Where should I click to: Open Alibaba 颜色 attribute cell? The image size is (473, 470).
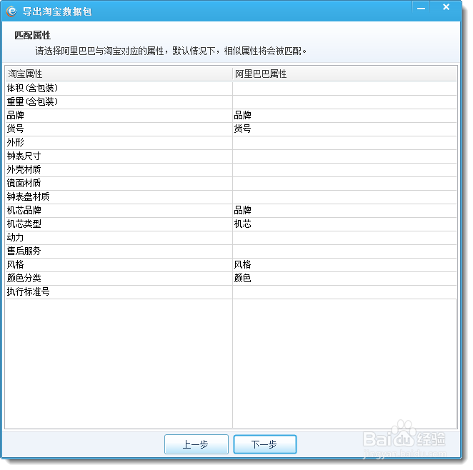click(x=345, y=279)
